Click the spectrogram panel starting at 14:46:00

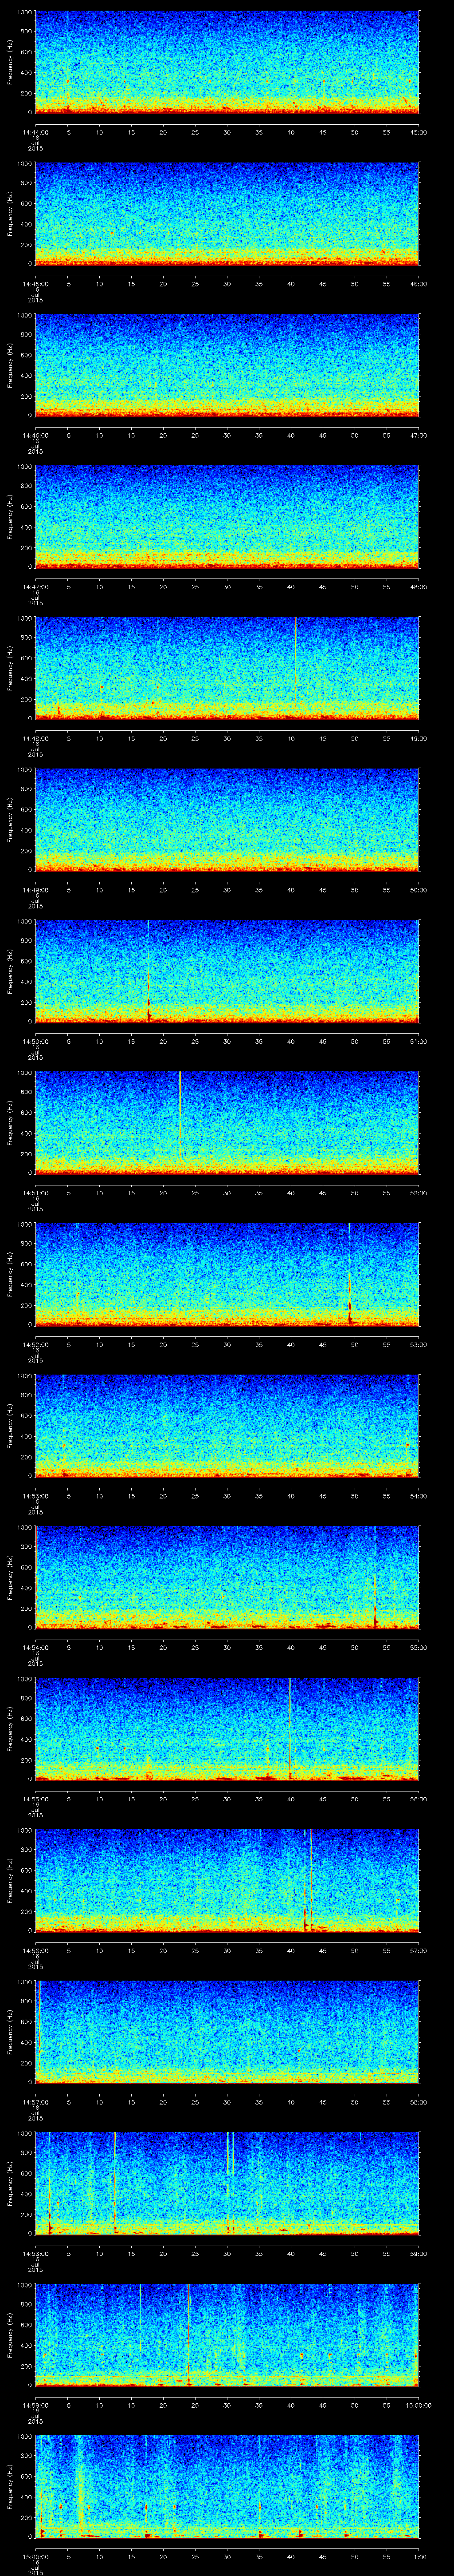[x=227, y=364]
